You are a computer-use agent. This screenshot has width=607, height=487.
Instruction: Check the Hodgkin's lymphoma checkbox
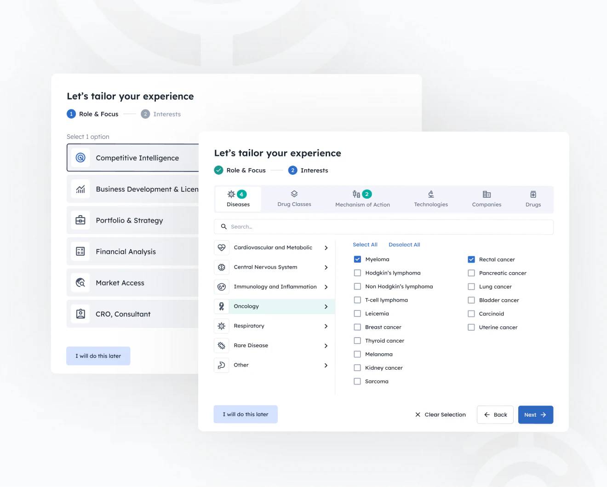pyautogui.click(x=357, y=273)
